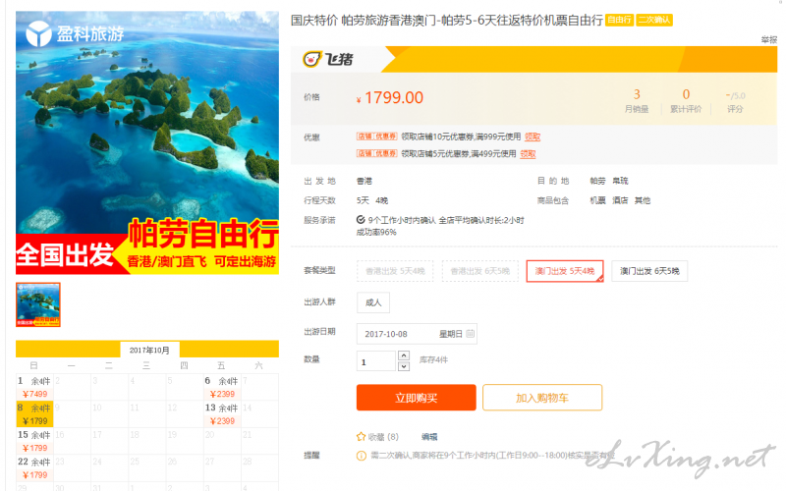Click 加入购物车 add to cart button
Image resolution: width=786 pixels, height=491 pixels.
[x=542, y=398]
